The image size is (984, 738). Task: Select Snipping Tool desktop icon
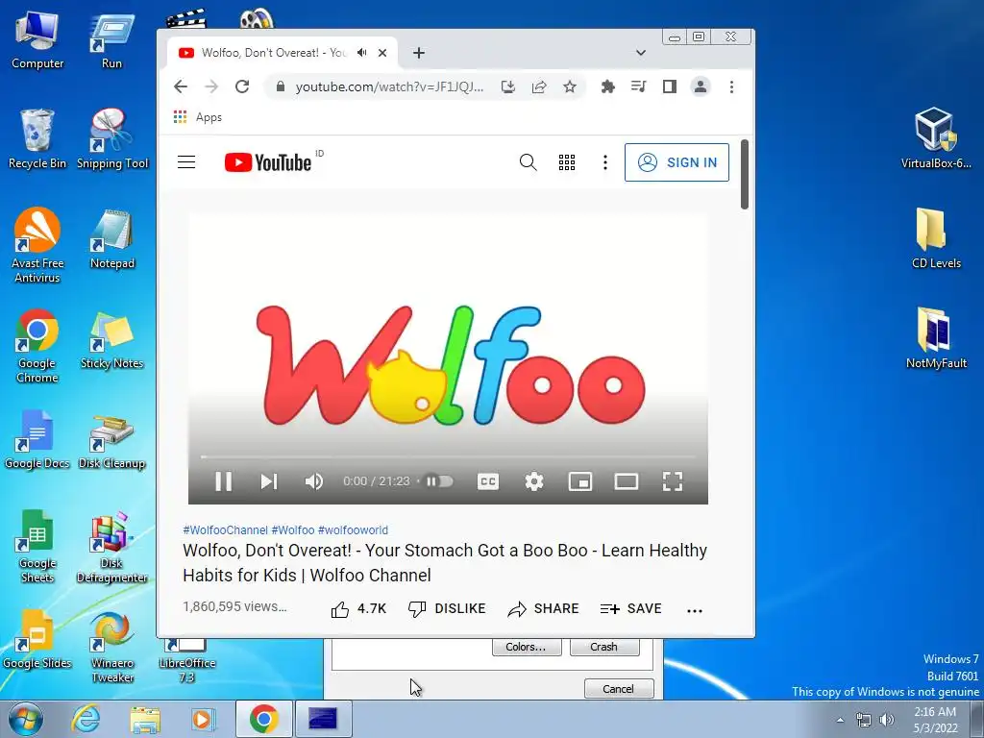[x=112, y=138]
